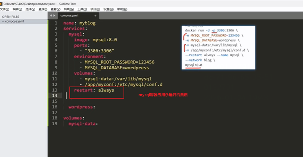The image size is (303, 157).
Task: Click the Sublime Text title bar icon
Action: (x=1, y=4)
